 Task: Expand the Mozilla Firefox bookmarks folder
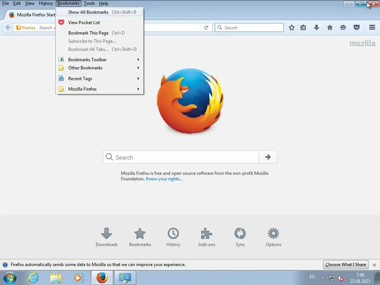click(x=100, y=89)
